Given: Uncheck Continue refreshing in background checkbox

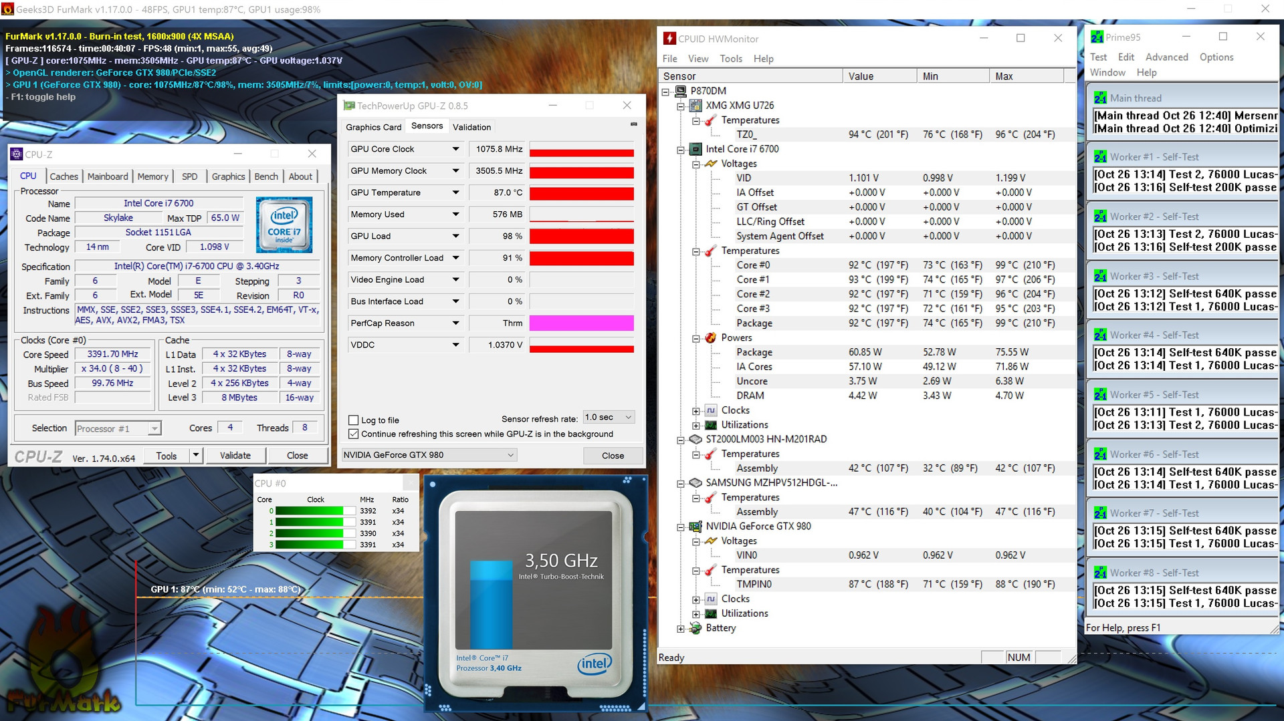Looking at the screenshot, I should pos(353,434).
